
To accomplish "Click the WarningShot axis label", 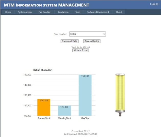I will (x=64, y=118).
